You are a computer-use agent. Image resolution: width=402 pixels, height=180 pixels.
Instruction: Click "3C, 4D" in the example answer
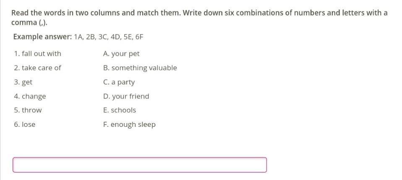point(108,37)
